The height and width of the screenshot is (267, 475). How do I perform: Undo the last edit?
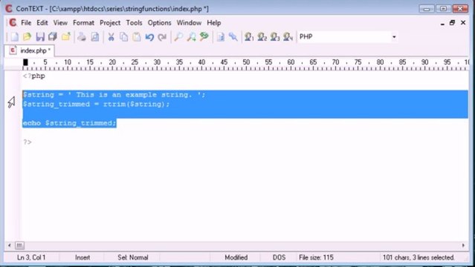149,37
